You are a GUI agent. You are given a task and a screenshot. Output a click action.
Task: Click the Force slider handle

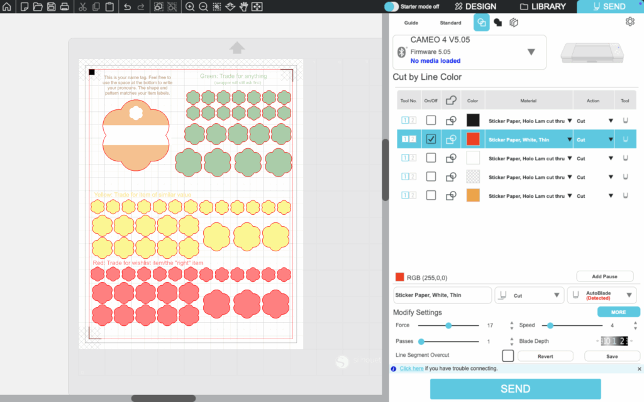[448, 325]
